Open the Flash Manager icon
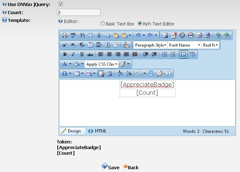The image size is (240, 172). (x=182, y=35)
